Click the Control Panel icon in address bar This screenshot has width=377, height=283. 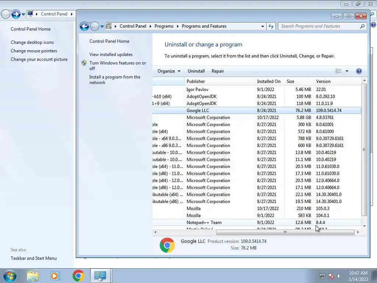(x=109, y=26)
